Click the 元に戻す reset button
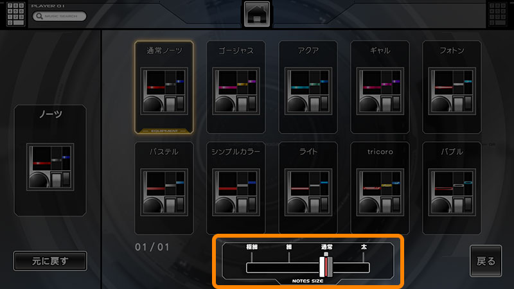Viewport: 514px width, 289px height. 50,261
